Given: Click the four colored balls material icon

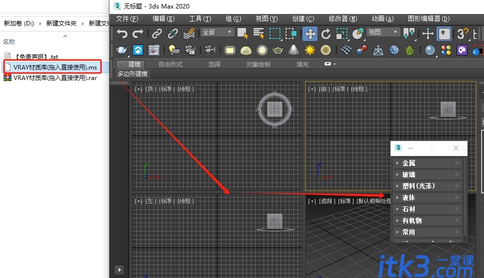Looking at the screenshot, I should pyautogui.click(x=446, y=50).
